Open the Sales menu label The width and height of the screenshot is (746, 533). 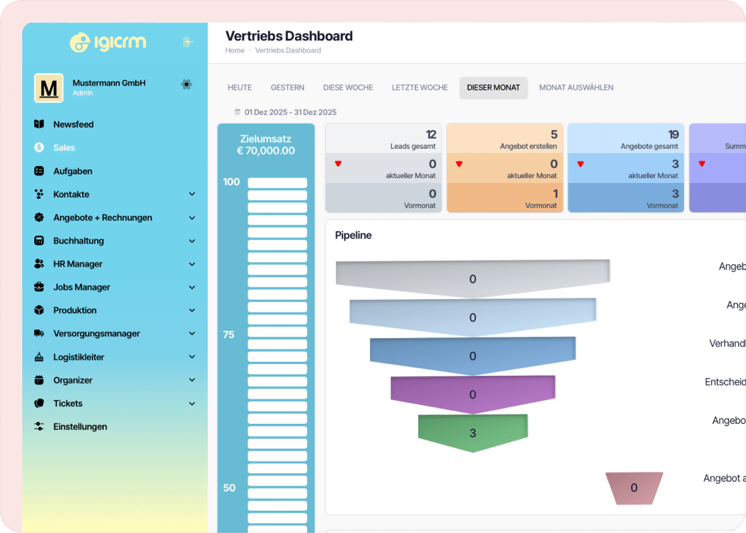coord(64,148)
